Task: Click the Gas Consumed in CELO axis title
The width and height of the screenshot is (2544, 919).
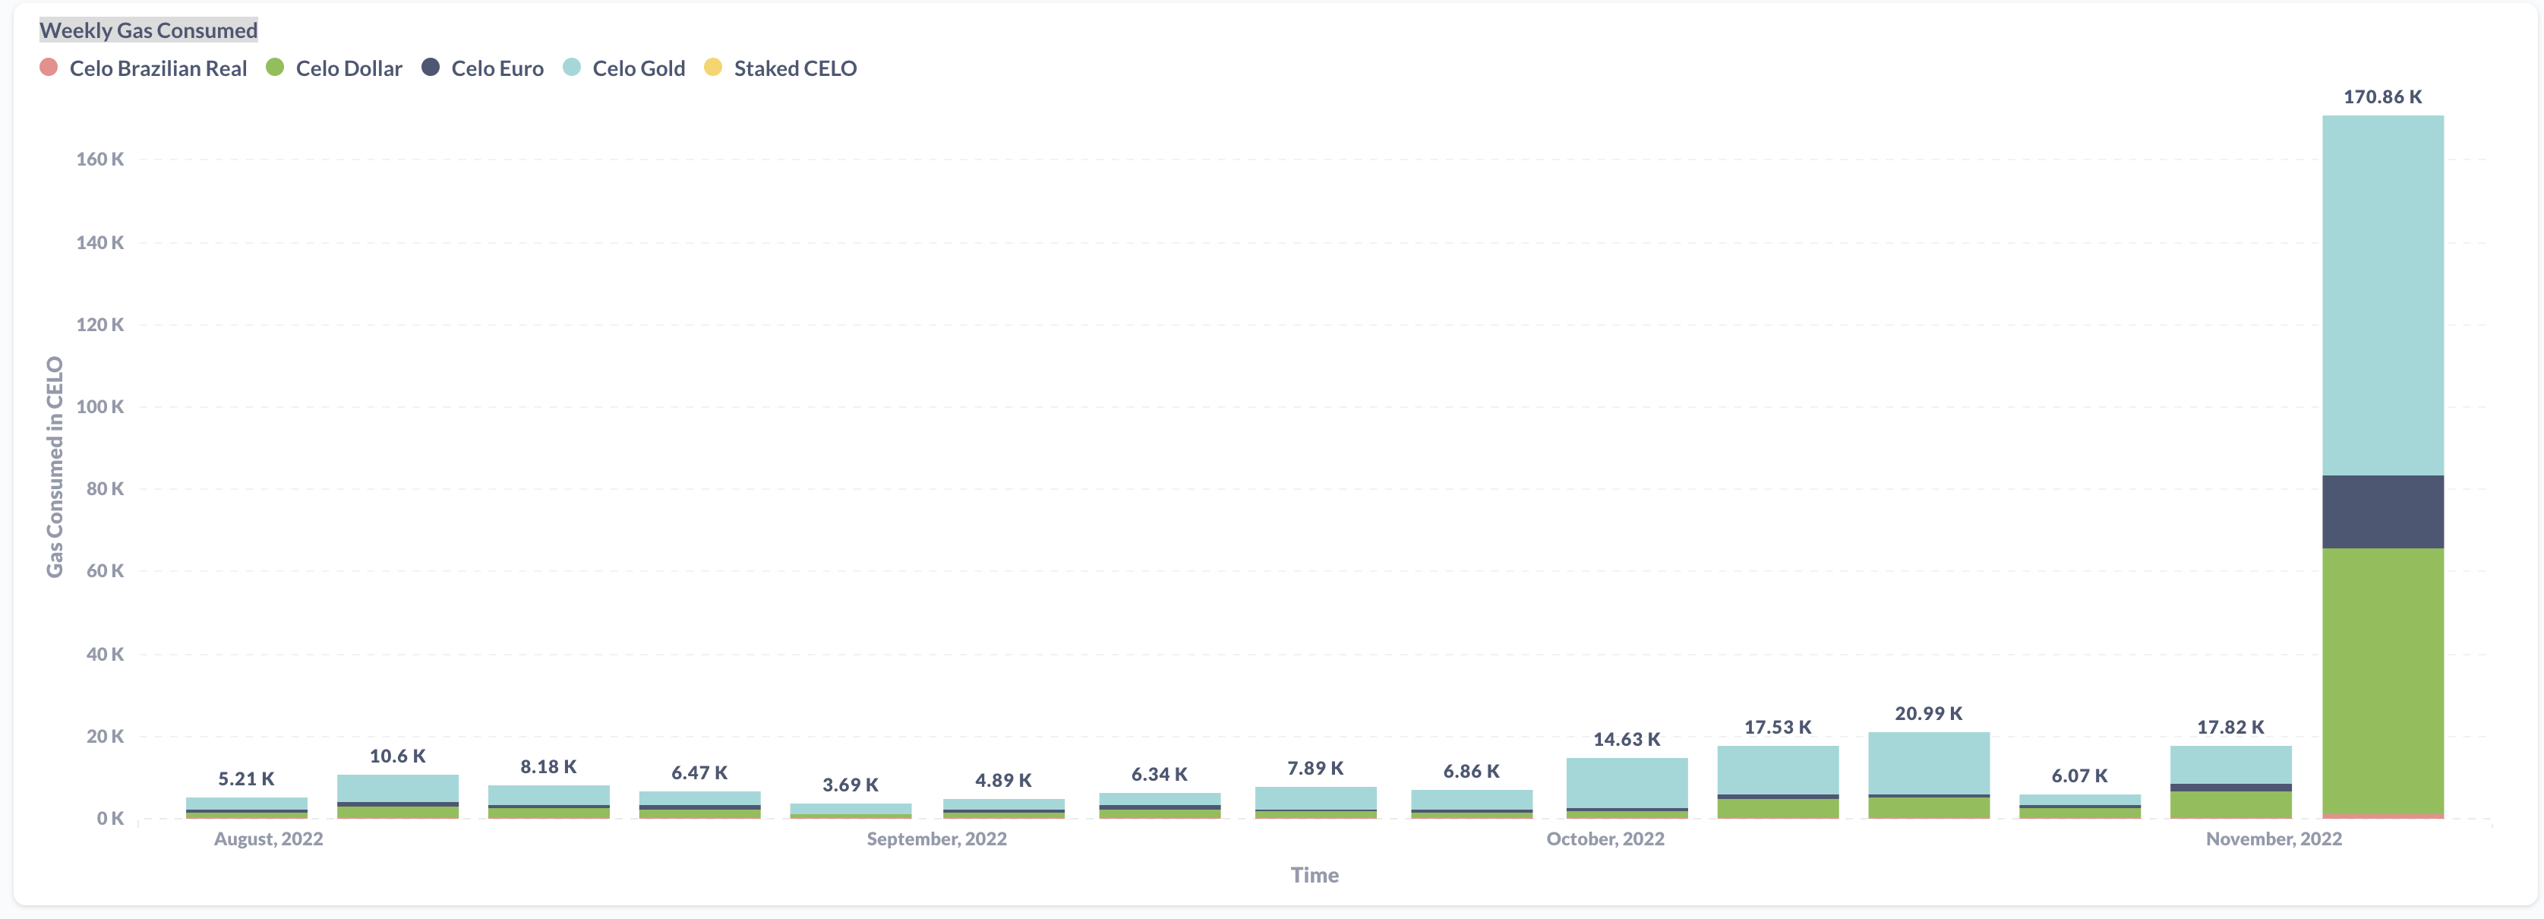Action: coord(55,466)
